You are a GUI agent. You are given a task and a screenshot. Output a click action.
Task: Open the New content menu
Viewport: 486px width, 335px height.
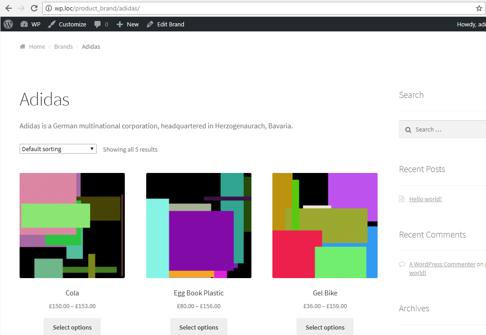coord(128,24)
